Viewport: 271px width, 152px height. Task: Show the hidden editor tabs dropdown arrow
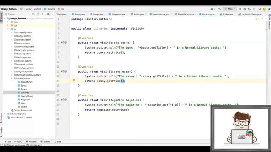point(265,14)
